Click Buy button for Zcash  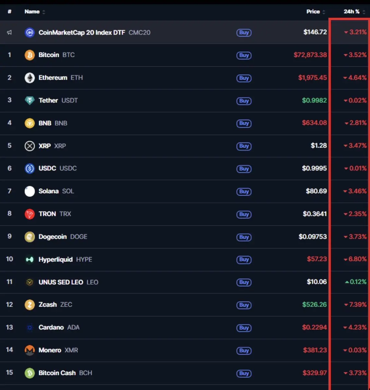pyautogui.click(x=244, y=305)
